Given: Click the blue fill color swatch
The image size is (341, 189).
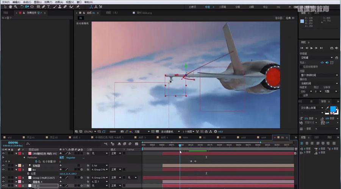Looking at the screenshot, I should [x=333, y=108].
